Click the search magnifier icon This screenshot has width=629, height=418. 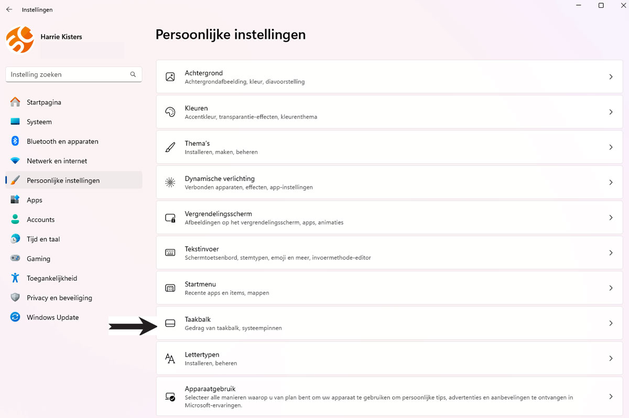(133, 74)
